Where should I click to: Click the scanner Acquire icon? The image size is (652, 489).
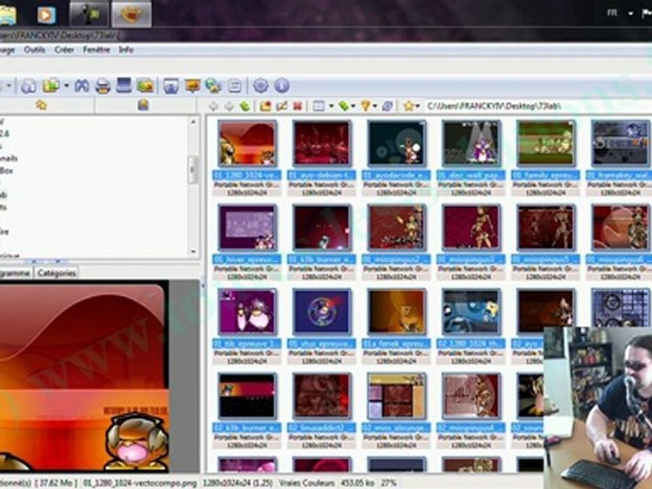(x=124, y=86)
